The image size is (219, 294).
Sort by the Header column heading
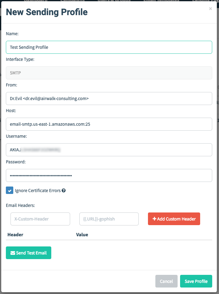click(15, 235)
